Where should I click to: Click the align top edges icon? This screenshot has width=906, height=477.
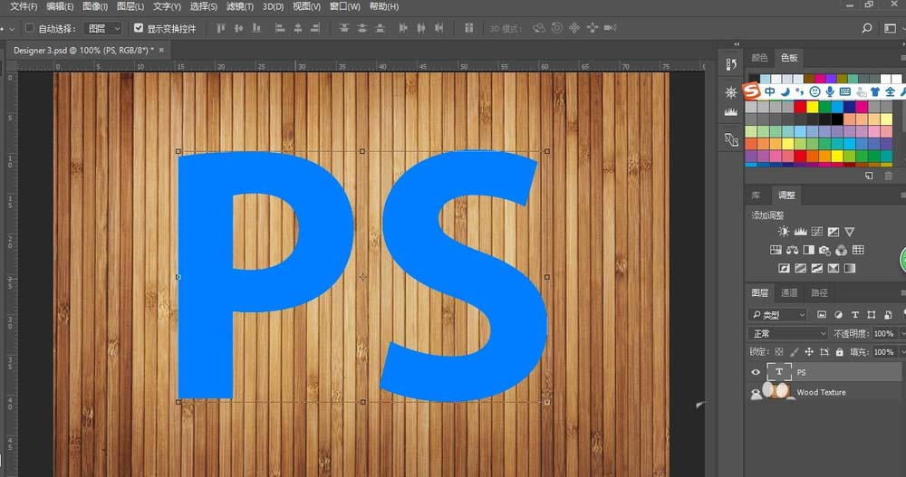pos(221,28)
